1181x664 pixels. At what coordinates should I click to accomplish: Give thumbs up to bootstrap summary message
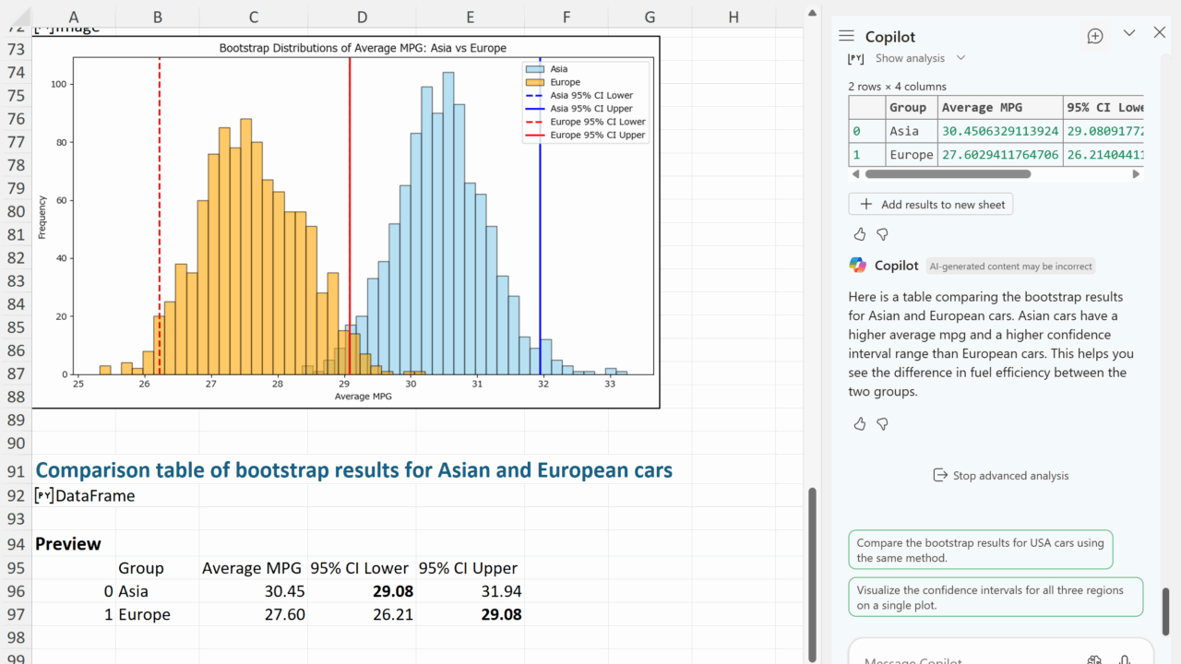point(860,423)
